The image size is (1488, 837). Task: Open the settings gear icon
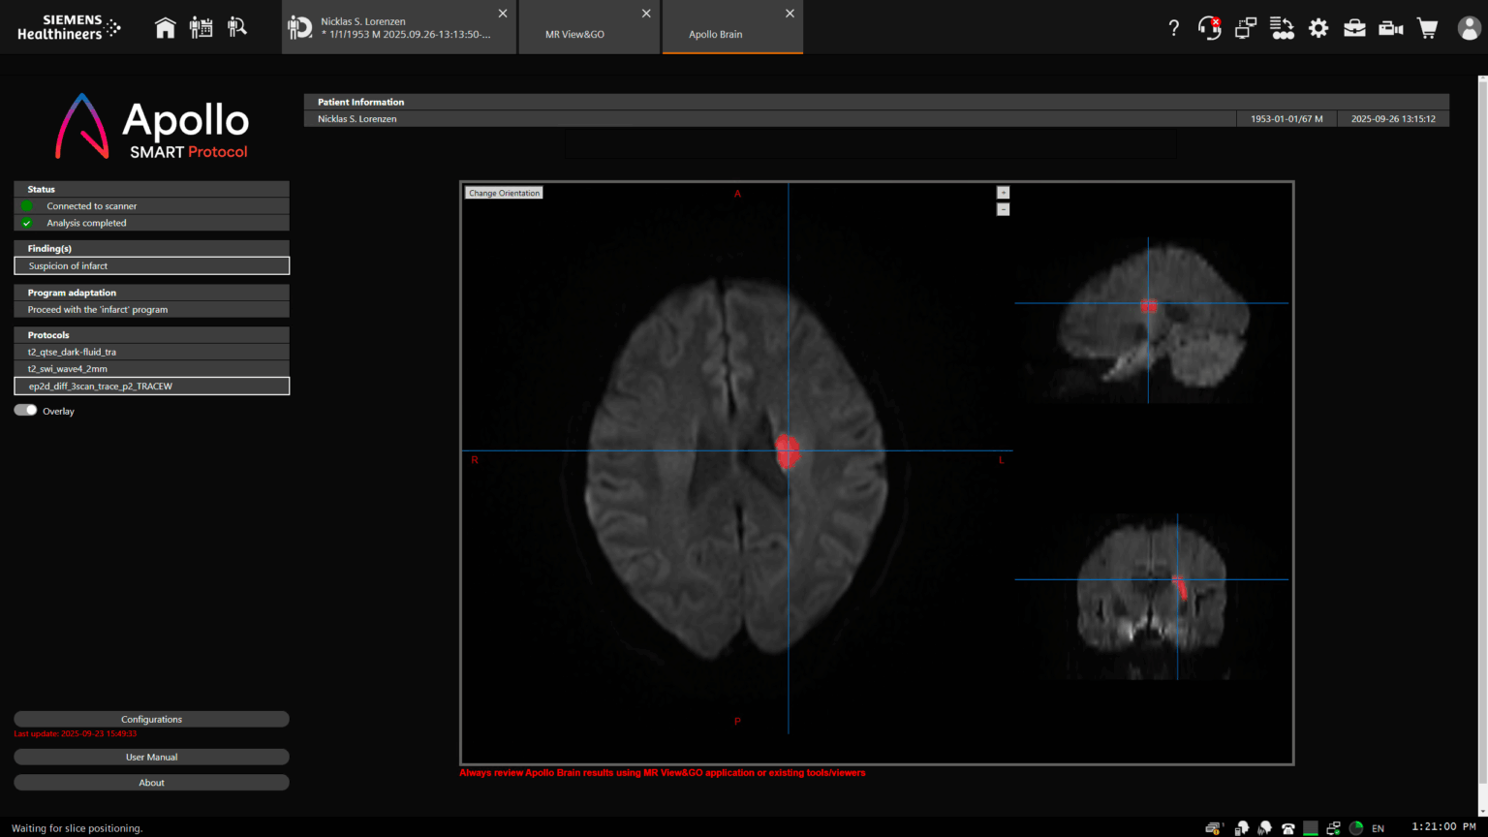click(x=1317, y=28)
